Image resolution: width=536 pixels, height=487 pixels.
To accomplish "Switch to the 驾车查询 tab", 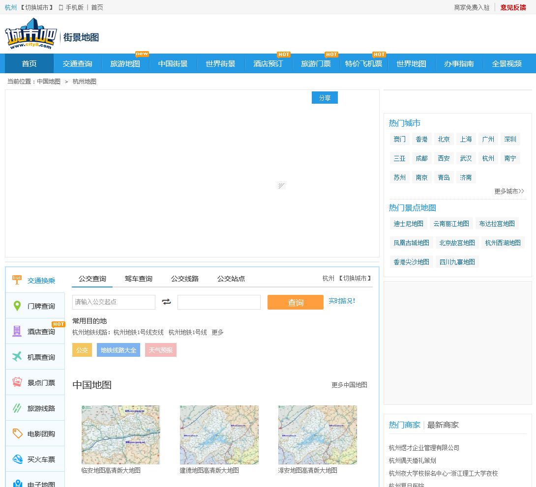I will (x=138, y=279).
